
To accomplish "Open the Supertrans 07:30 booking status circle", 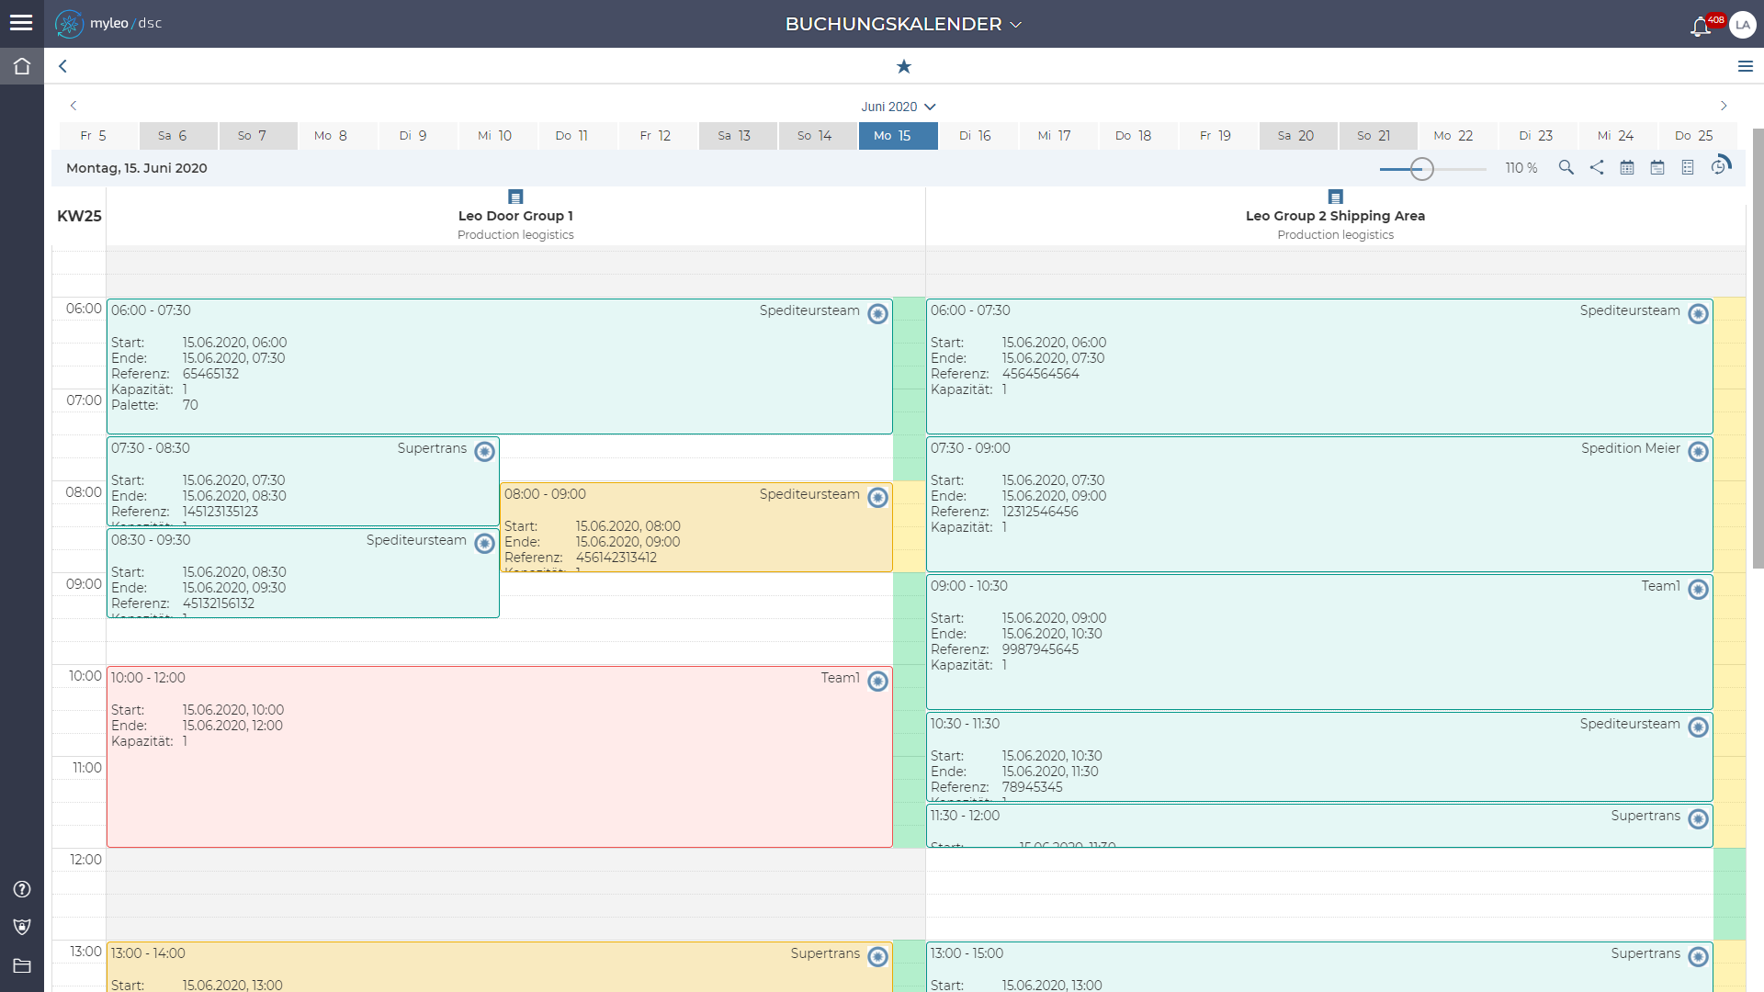I will point(484,451).
